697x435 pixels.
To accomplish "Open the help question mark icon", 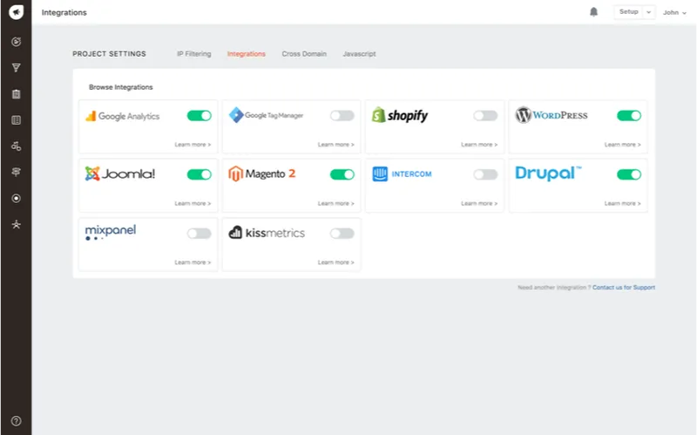I will click(x=16, y=421).
